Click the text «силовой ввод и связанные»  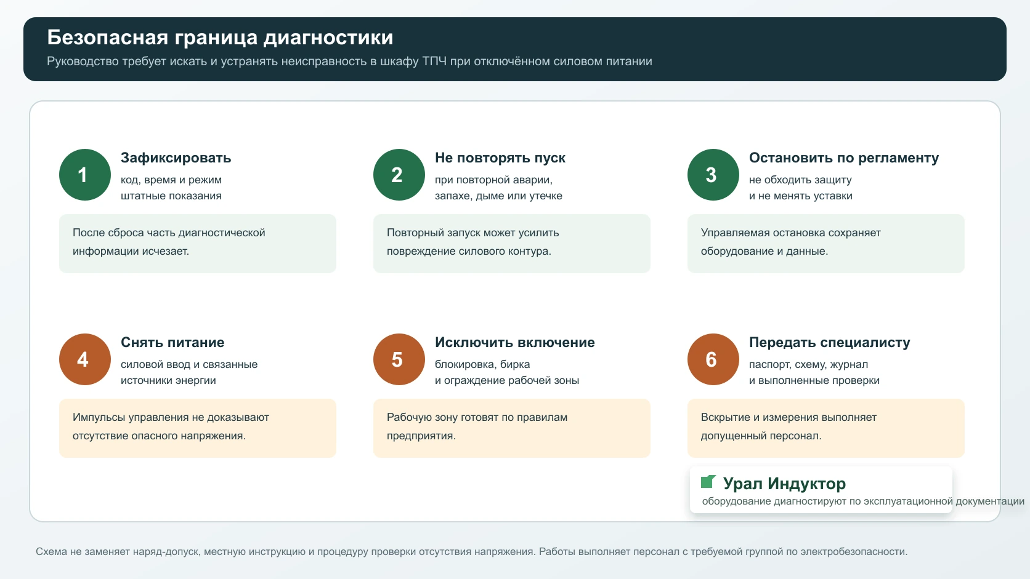[x=189, y=364]
